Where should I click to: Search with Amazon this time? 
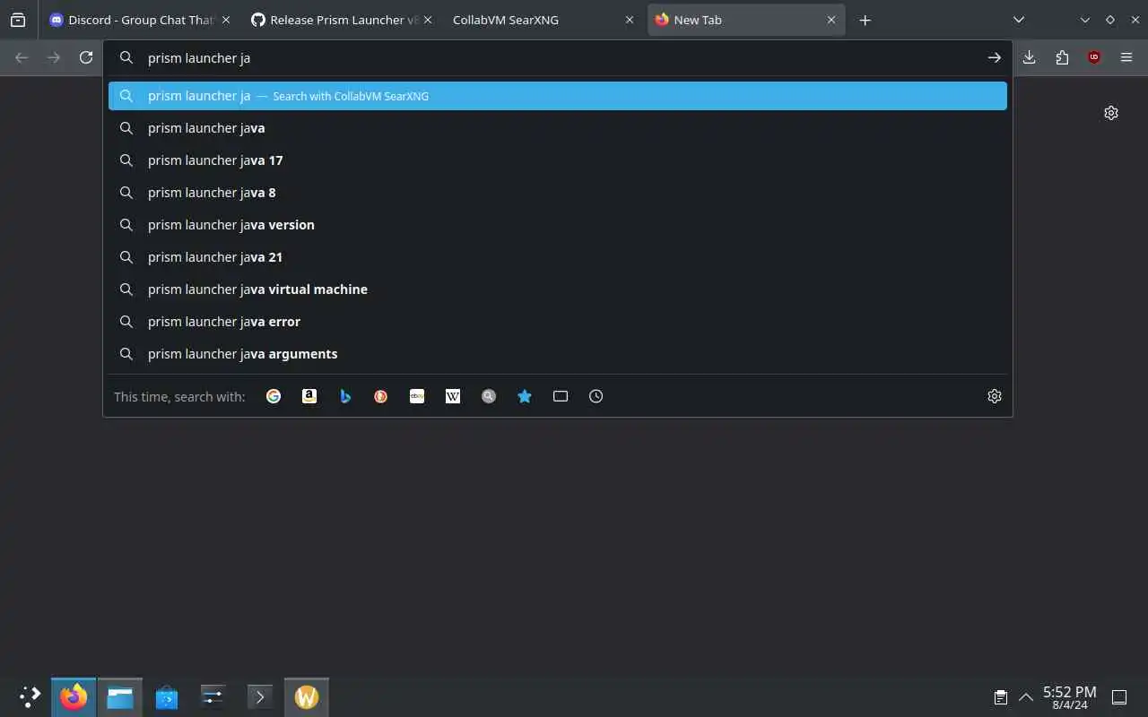click(309, 396)
